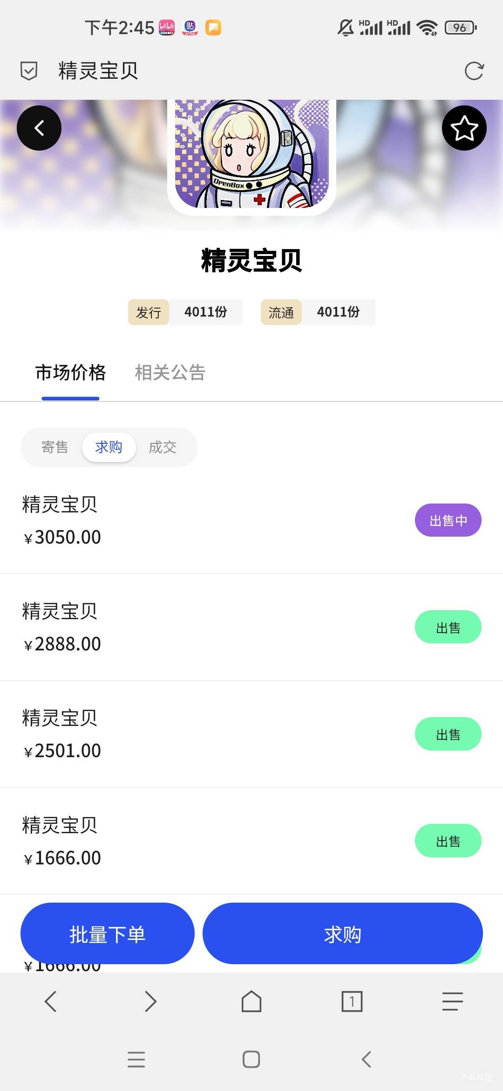This screenshot has height=1091, width=503.
Task: Select the 成交 segment filter
Action: pyautogui.click(x=163, y=447)
